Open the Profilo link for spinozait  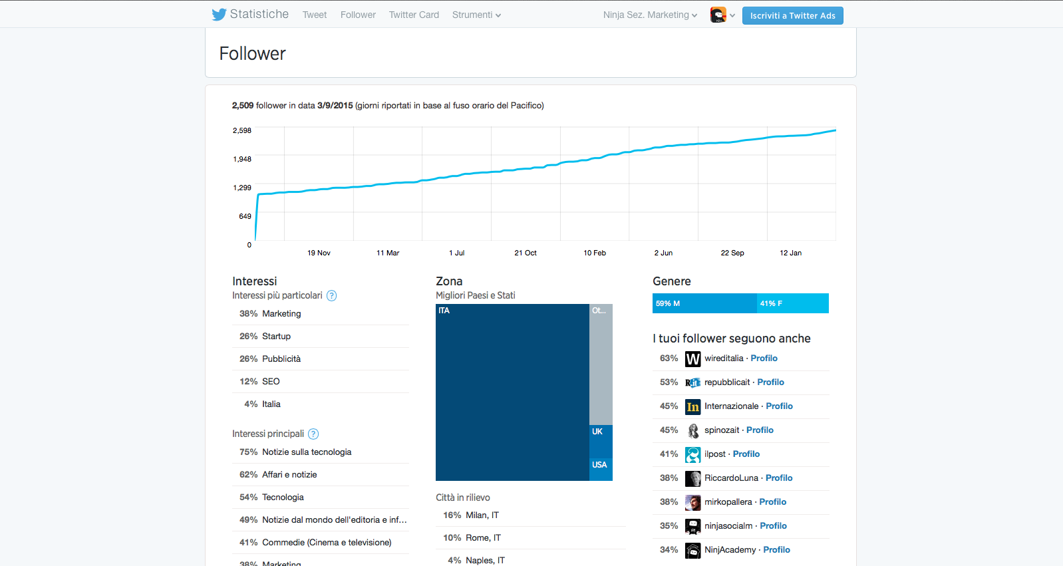click(760, 430)
